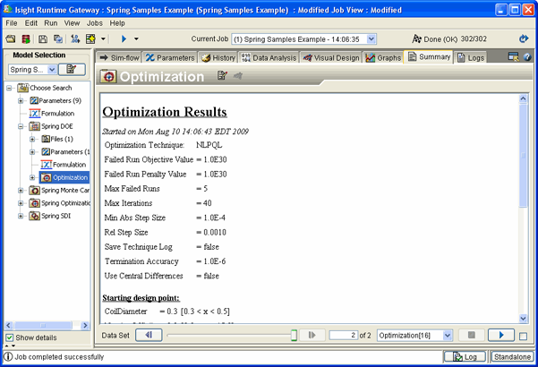Toggle the Show details checkbox
Screen dimensions: 538x367
pos(10,337)
